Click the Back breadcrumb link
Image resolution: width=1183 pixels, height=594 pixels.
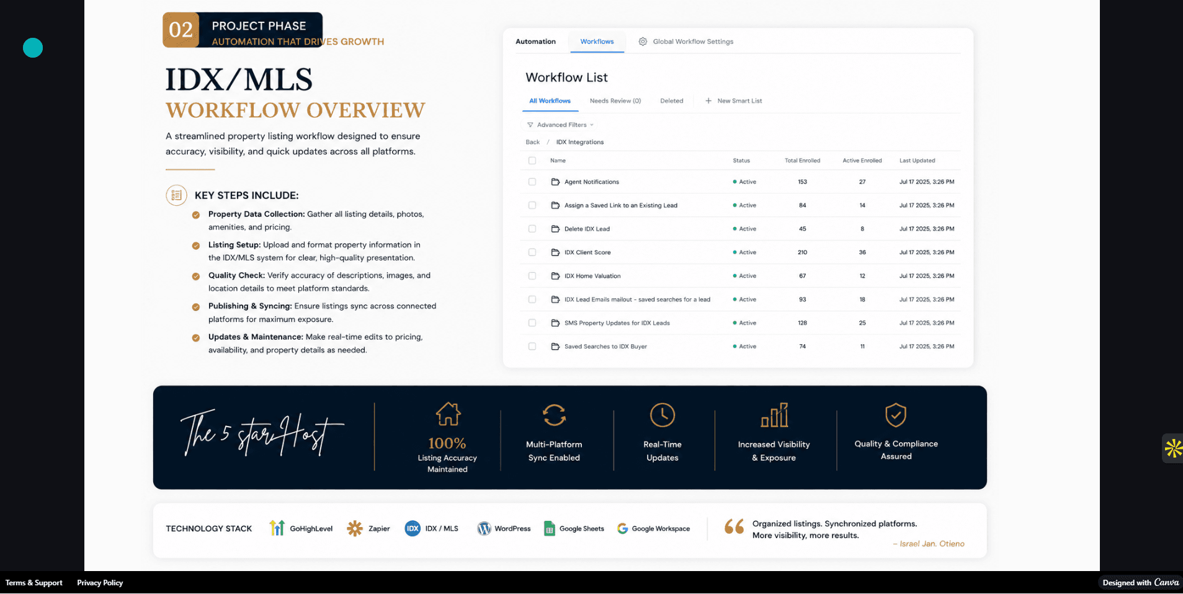click(x=533, y=142)
